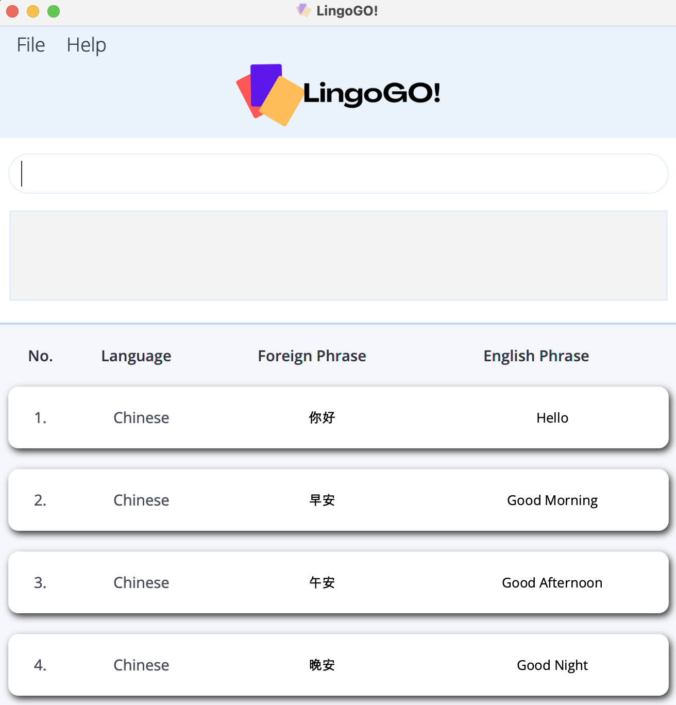Click the small title bar app icon
676x705 pixels.
[303, 10]
